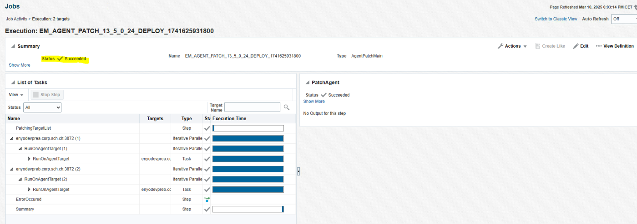Open the View menu in List of Tasks
The image size is (637, 224).
click(x=16, y=95)
